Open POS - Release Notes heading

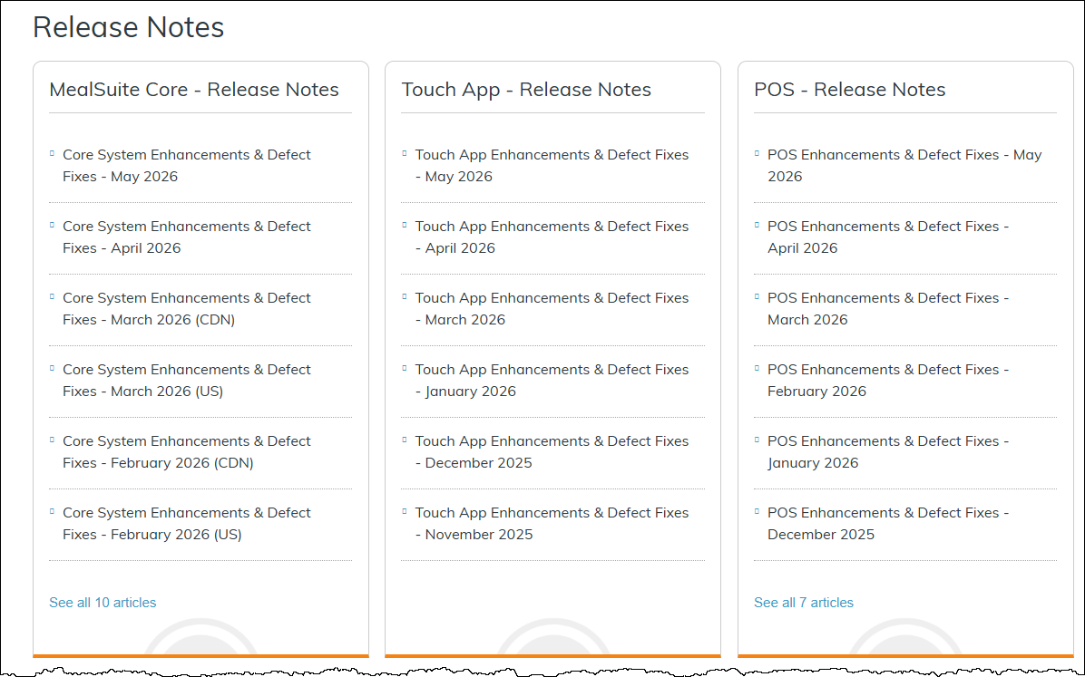point(850,89)
